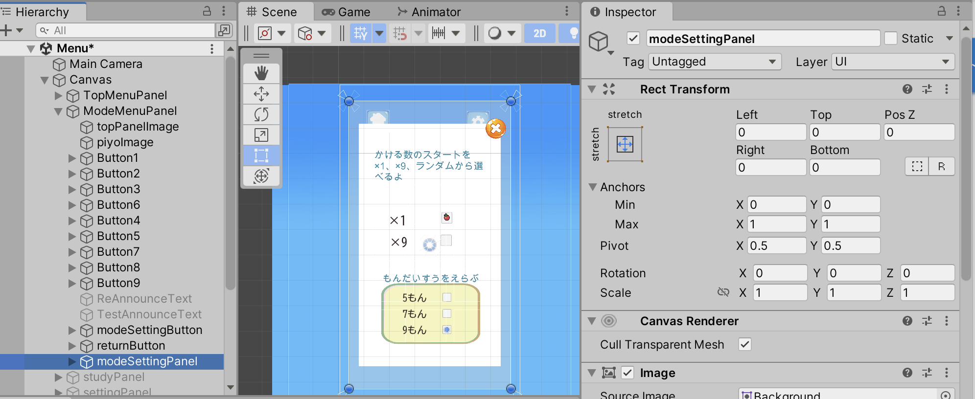Disable the Image component checkbox

coord(627,373)
